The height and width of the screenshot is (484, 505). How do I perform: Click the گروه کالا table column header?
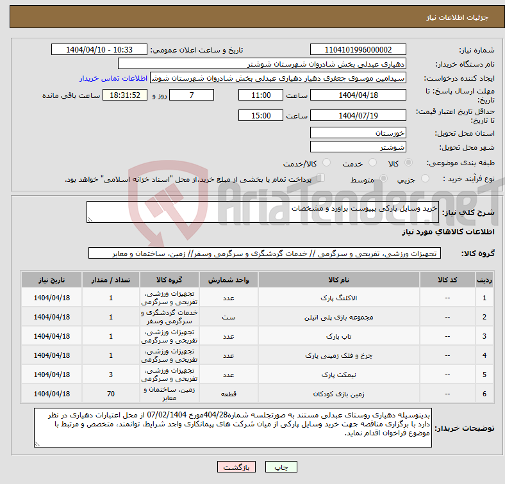pos(169,280)
